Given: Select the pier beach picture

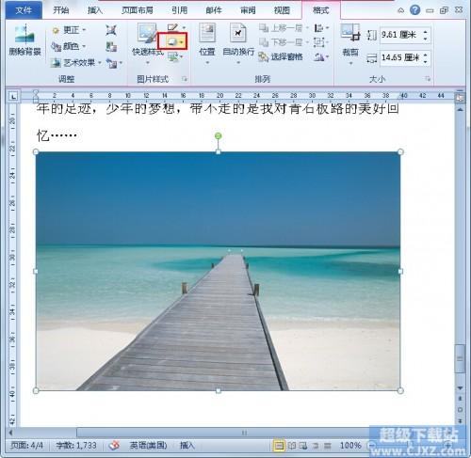Looking at the screenshot, I should click(x=218, y=271).
